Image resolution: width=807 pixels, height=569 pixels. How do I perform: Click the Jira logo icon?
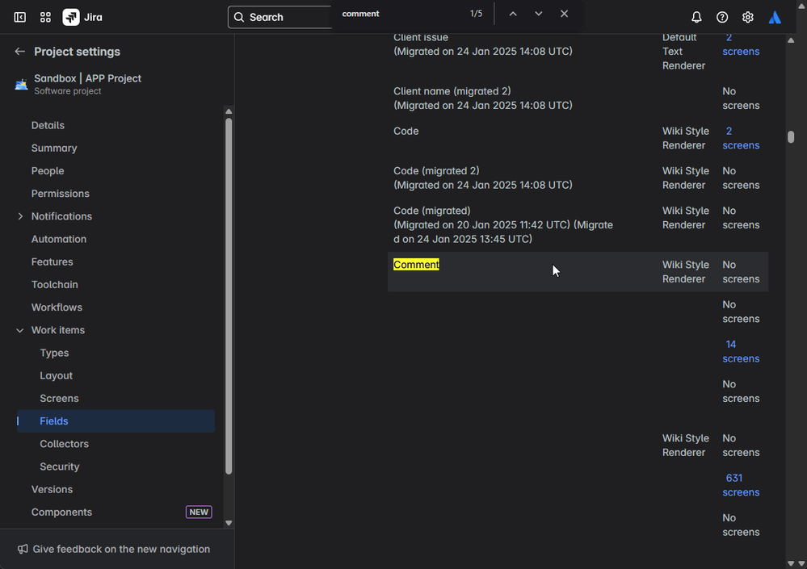(x=71, y=17)
